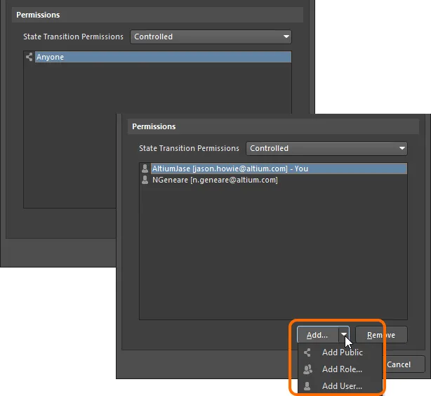Viewport: 431px width, 396px height.
Task: Click user icon next to AltiumJase
Action: [145, 169]
